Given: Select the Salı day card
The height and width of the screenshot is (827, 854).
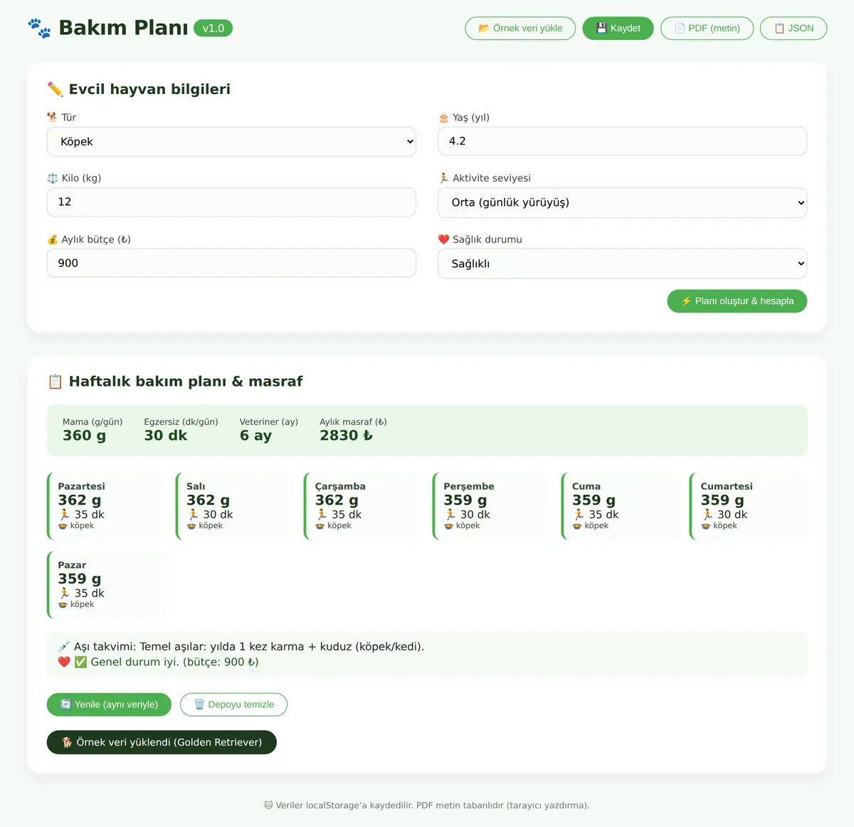Looking at the screenshot, I should [234, 506].
